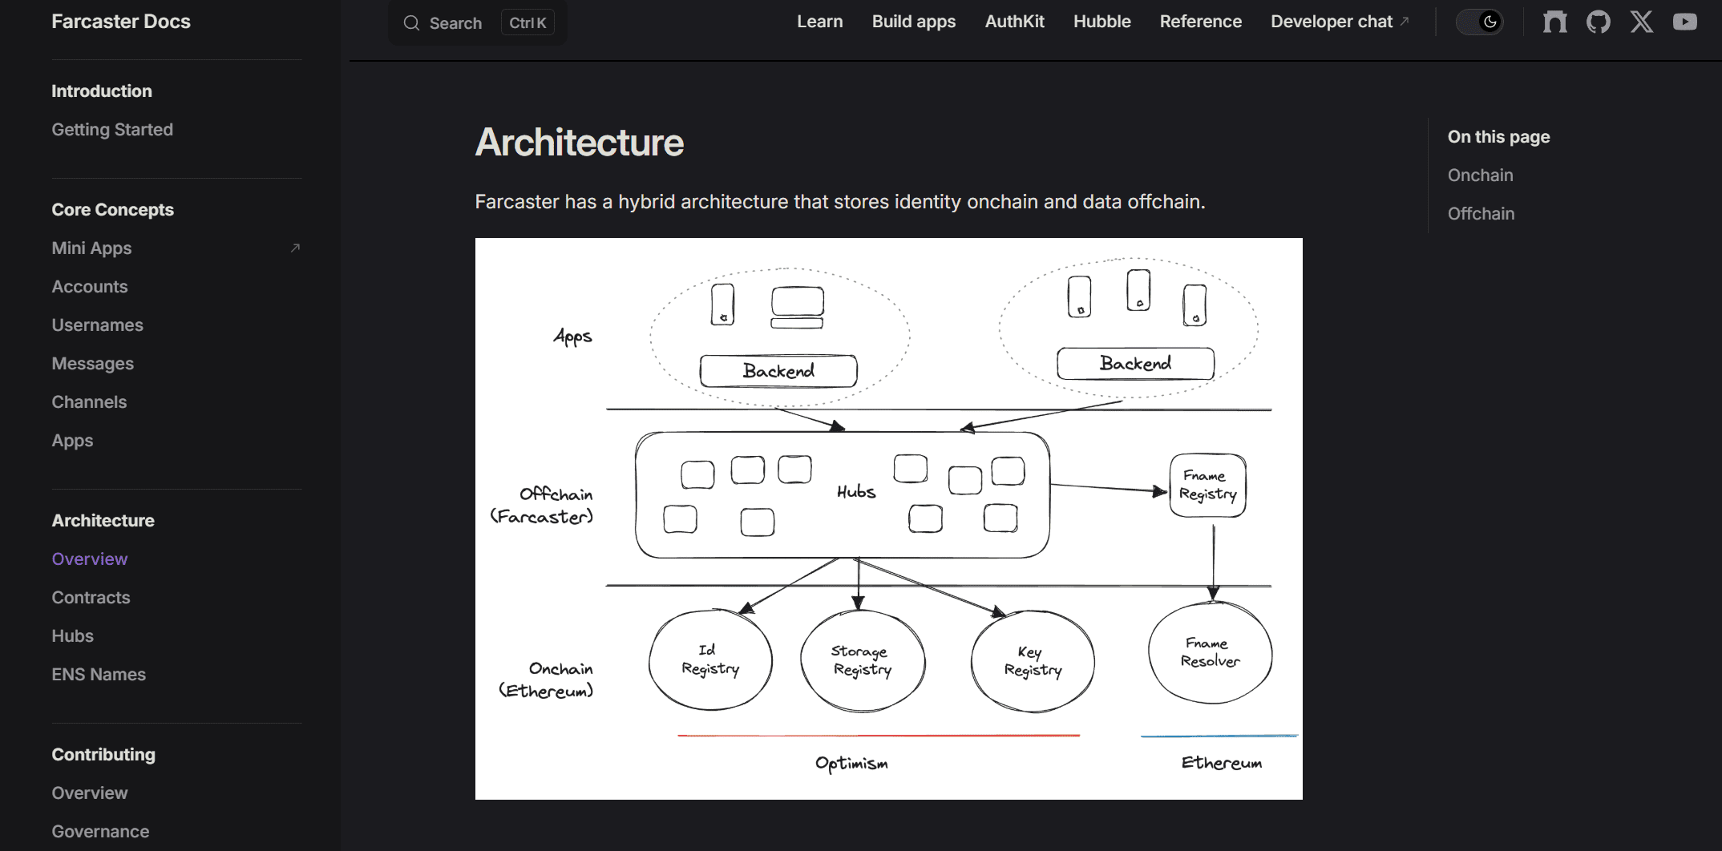This screenshot has height=851, width=1722.
Task: Open Governance page in sidebar
Action: [x=100, y=832]
